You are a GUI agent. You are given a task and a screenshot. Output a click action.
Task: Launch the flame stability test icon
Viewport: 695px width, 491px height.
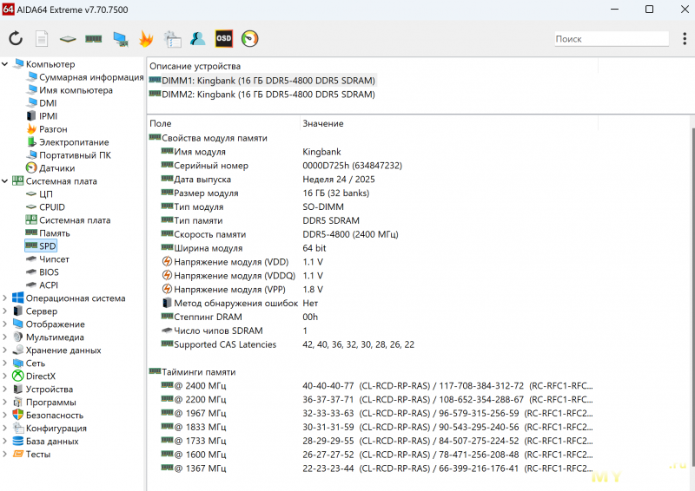tap(146, 38)
